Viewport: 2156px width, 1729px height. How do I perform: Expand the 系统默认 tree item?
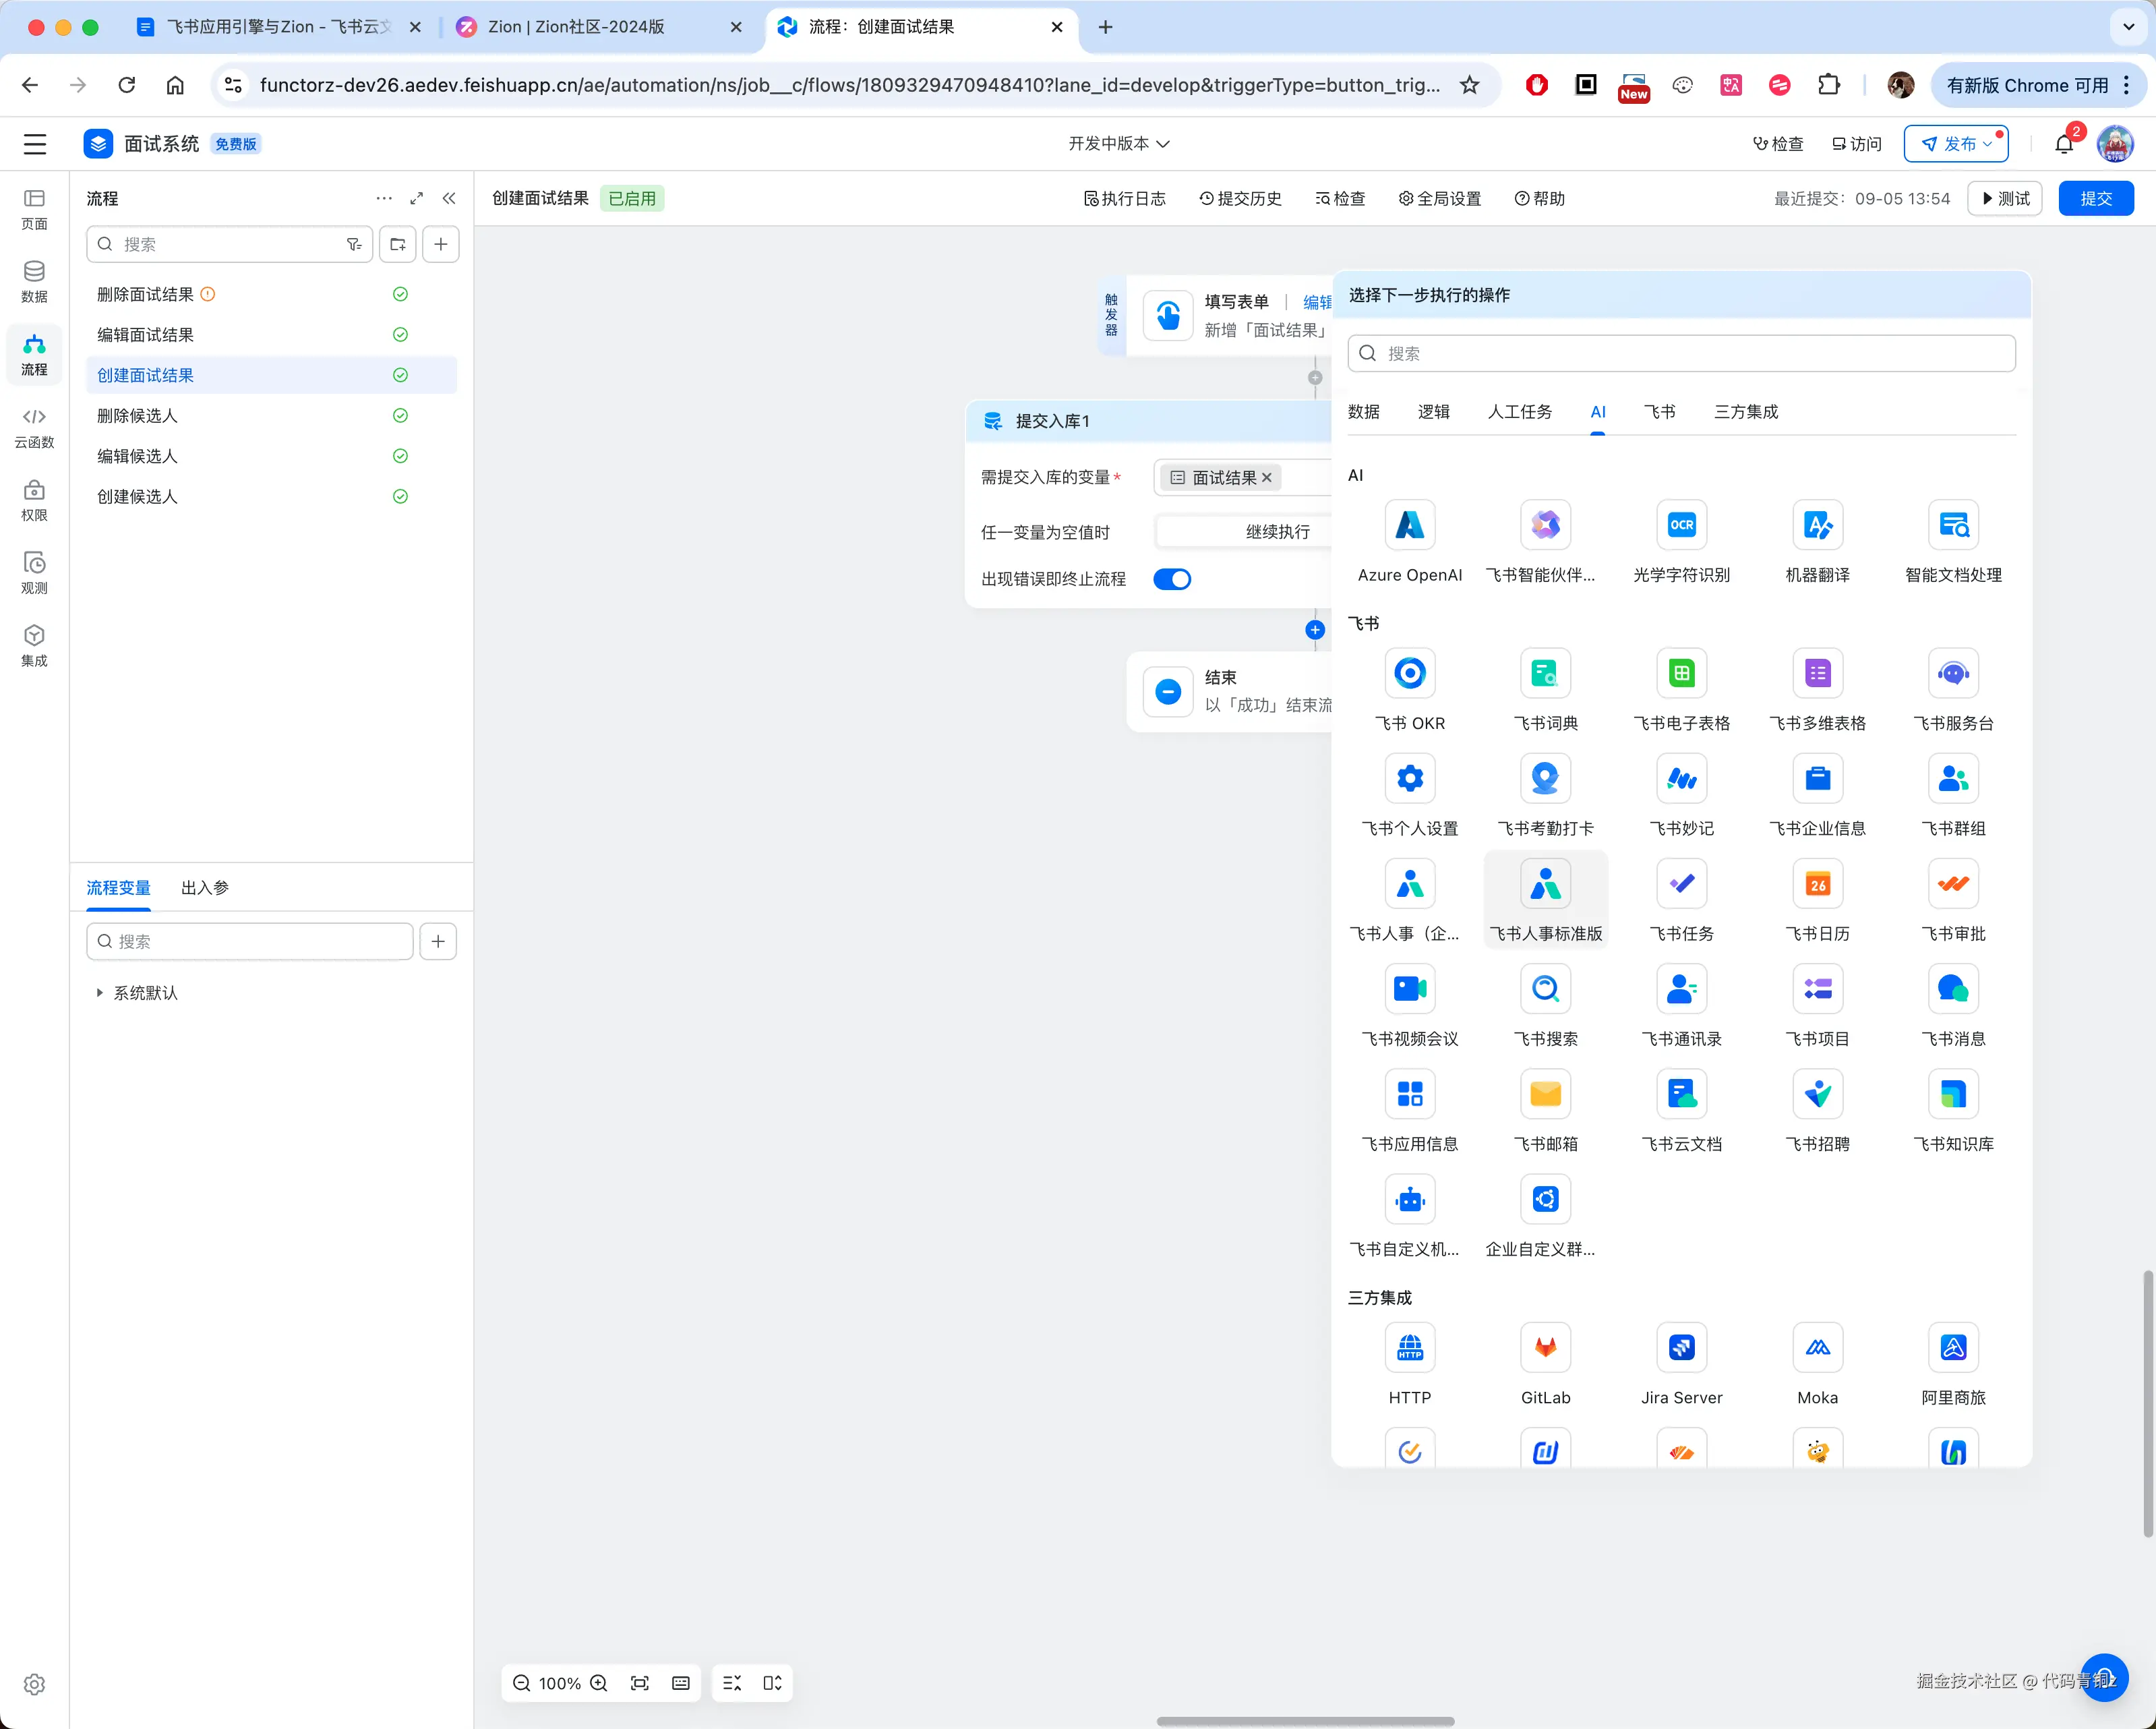99,993
